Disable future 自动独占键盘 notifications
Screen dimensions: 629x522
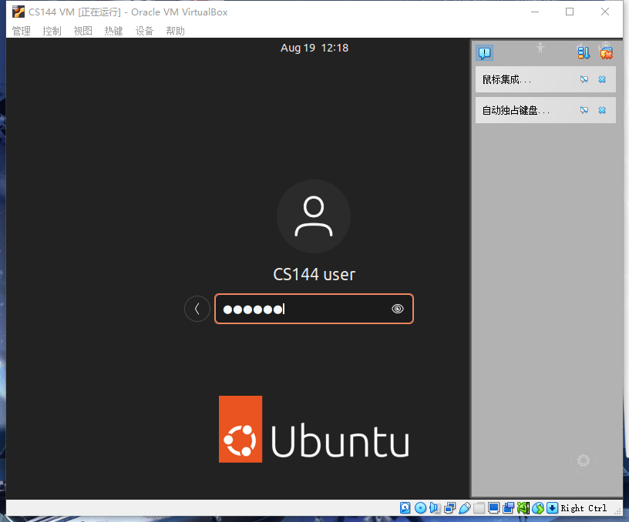pyautogui.click(x=584, y=110)
